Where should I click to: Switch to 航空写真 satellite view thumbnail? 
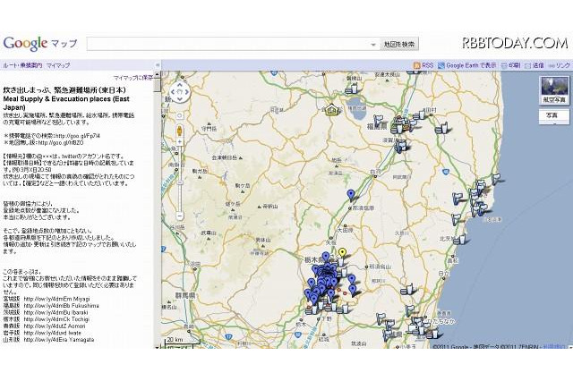point(554,90)
